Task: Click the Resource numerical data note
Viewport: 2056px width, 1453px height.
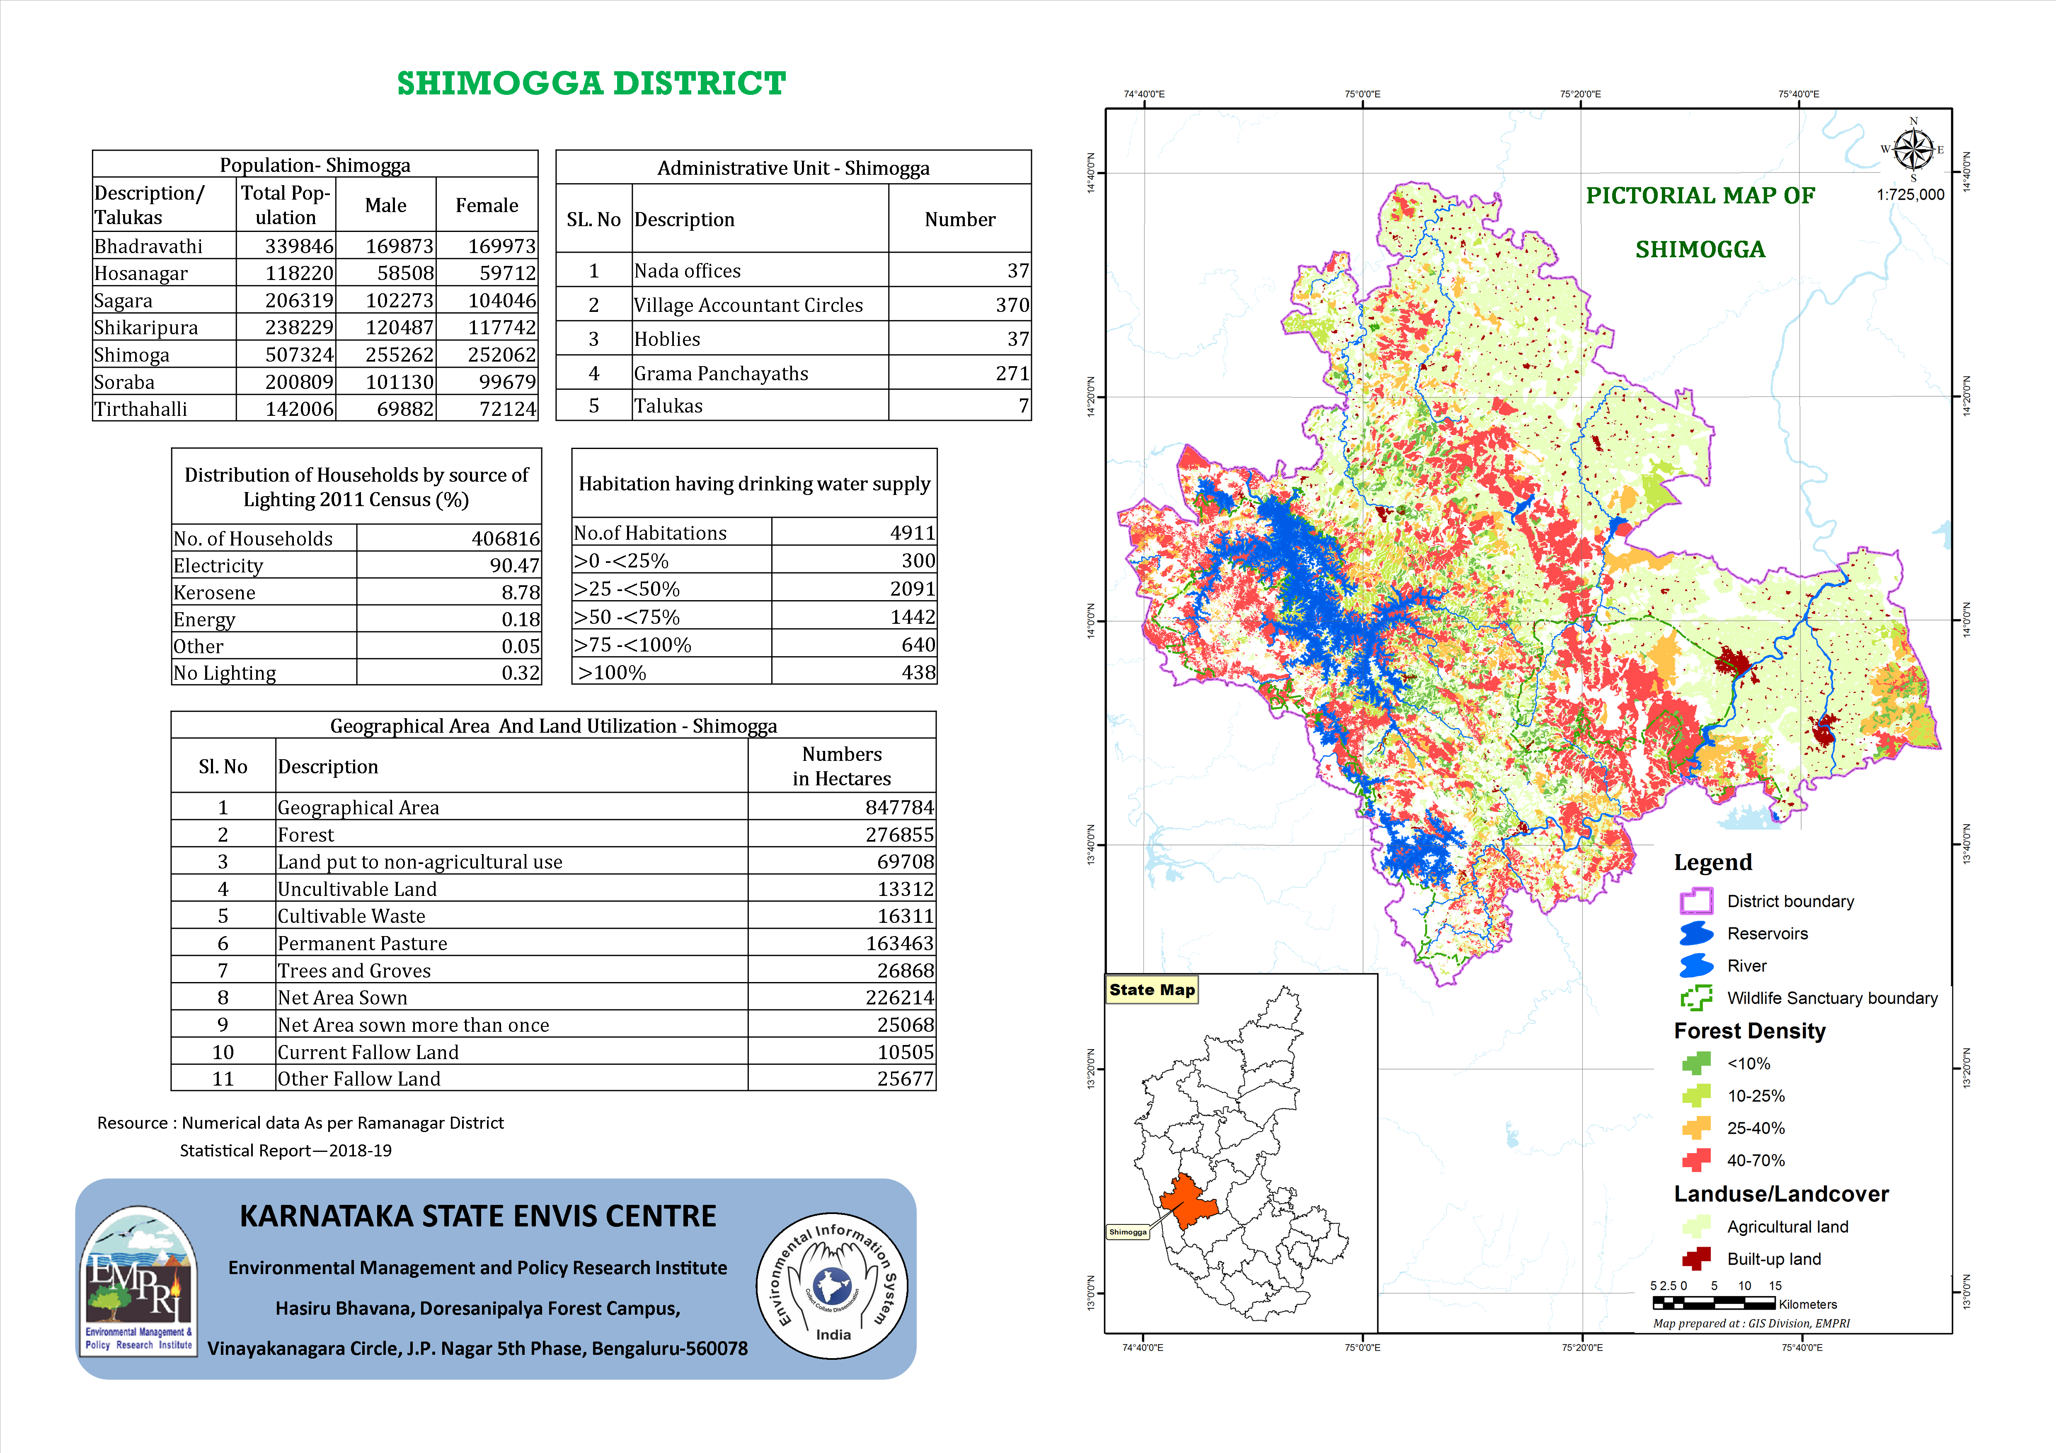Action: [x=300, y=1136]
